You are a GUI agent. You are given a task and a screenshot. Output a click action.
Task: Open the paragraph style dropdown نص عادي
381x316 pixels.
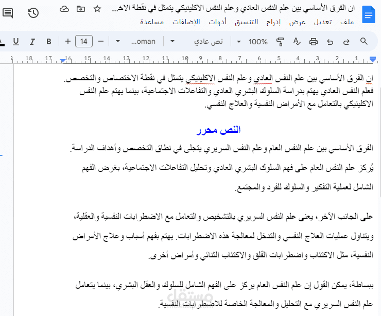point(197,42)
